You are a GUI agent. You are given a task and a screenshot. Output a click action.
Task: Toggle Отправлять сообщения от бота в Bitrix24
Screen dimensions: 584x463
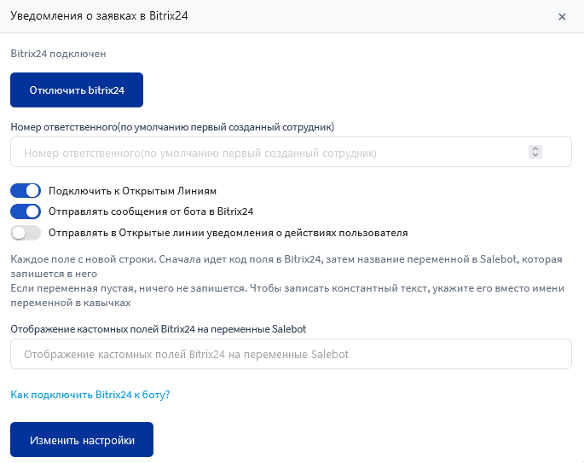point(26,211)
